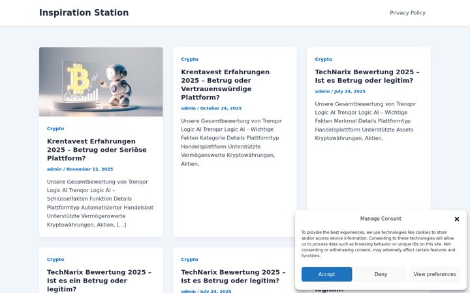
Task: Accept cookies in consent dialog
Action: tap(327, 274)
